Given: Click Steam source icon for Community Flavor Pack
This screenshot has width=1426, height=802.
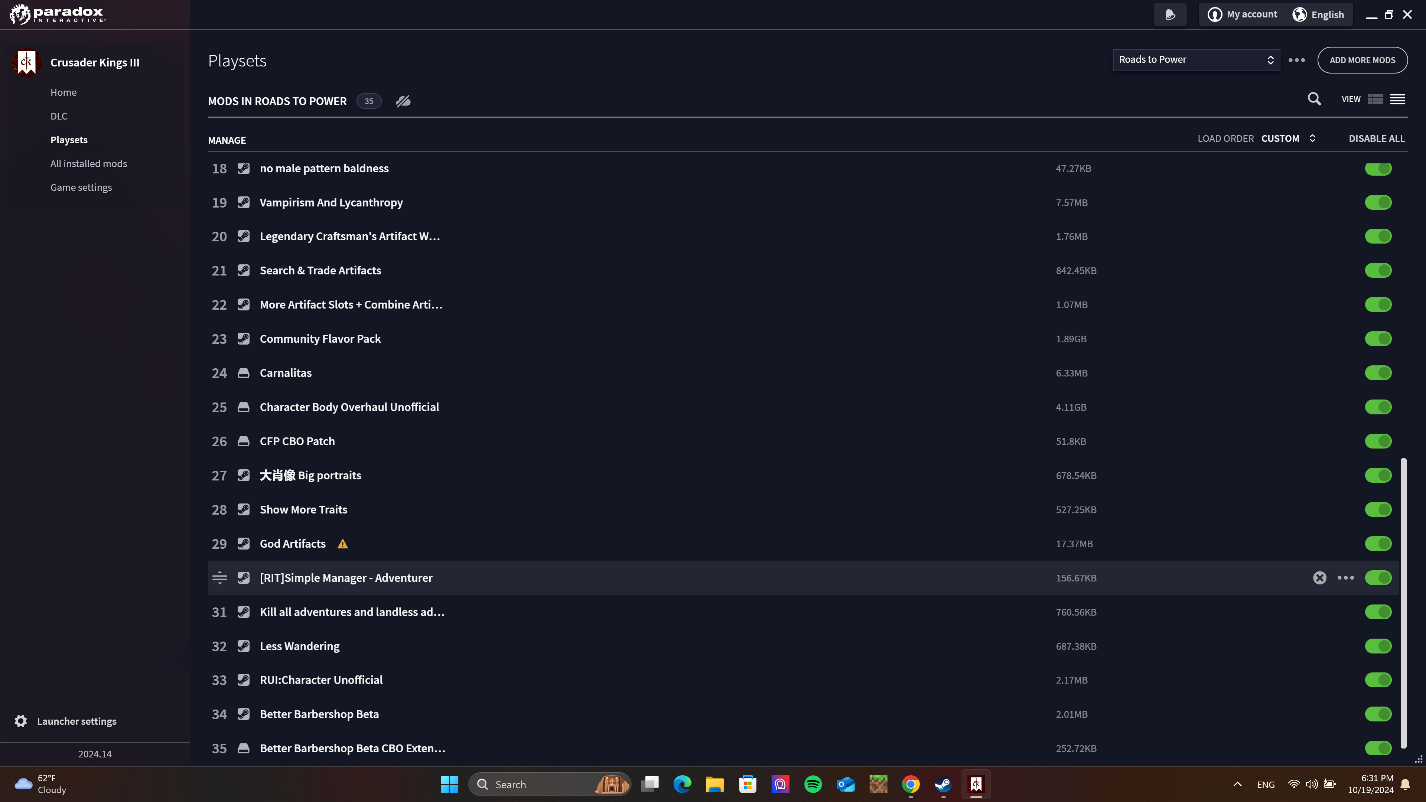Looking at the screenshot, I should 244,339.
